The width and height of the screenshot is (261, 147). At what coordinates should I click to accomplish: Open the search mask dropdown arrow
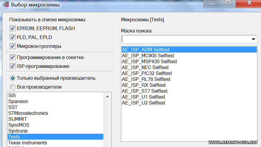[253, 39]
